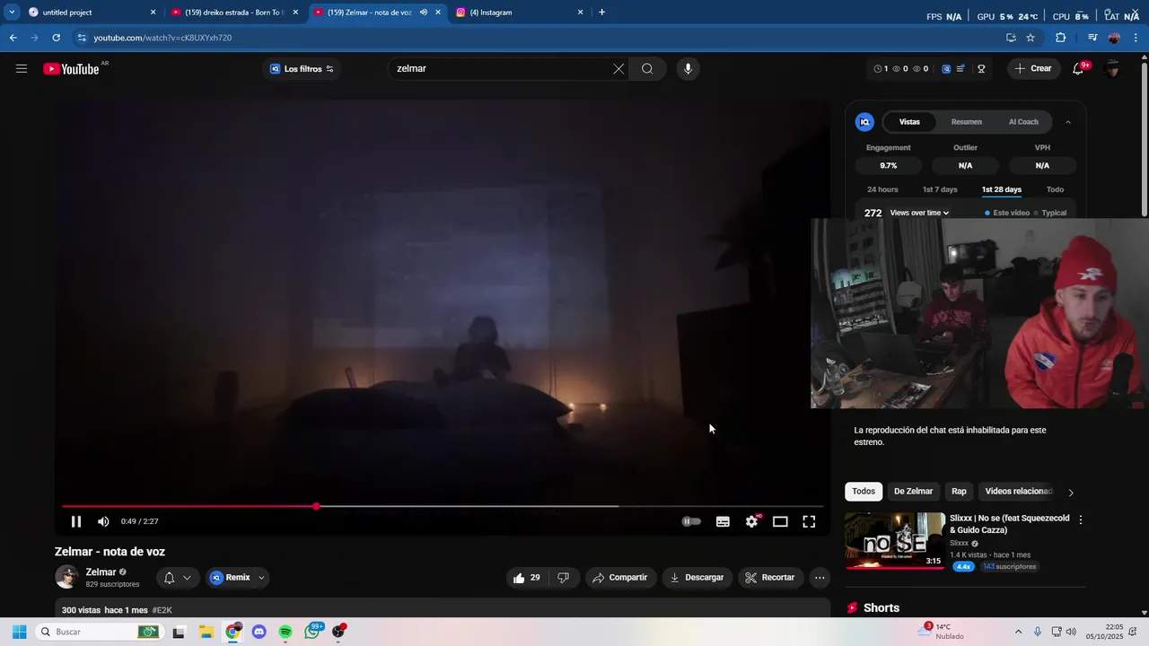Expand the Remix dropdown arrow
1149x646 pixels.
point(261,578)
